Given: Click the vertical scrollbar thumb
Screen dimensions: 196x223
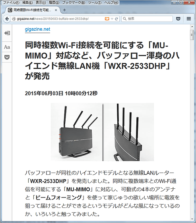Looking at the screenshot, I should (192, 35).
